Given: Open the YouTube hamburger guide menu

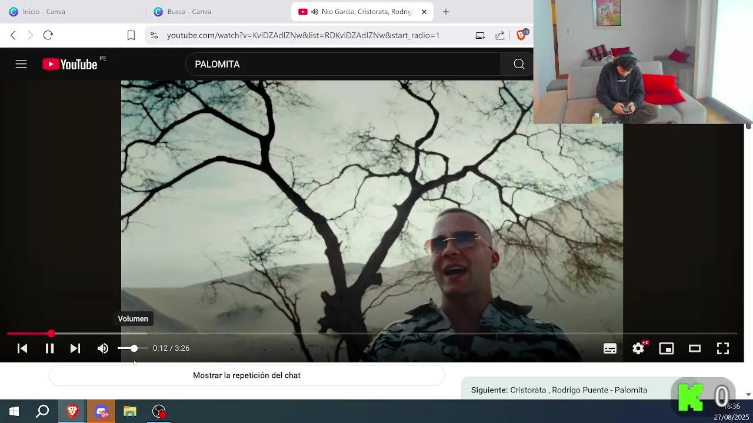Looking at the screenshot, I should tap(21, 64).
